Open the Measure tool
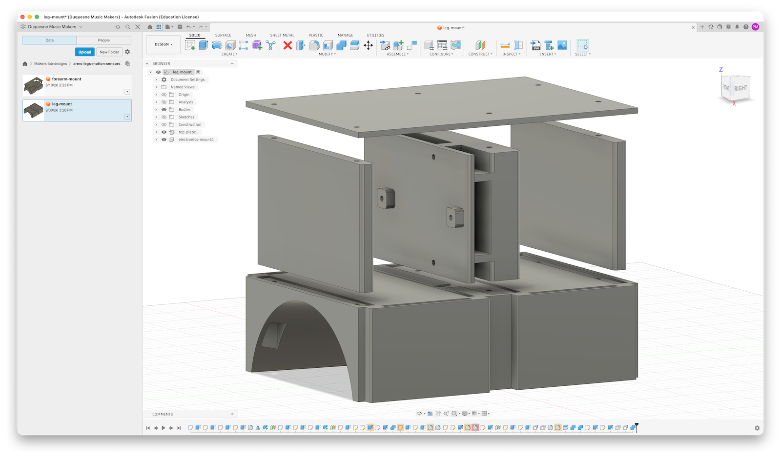Image resolution: width=781 pixels, height=458 pixels. point(505,45)
